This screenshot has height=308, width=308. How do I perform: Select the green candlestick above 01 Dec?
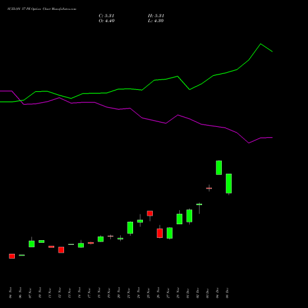189,216
